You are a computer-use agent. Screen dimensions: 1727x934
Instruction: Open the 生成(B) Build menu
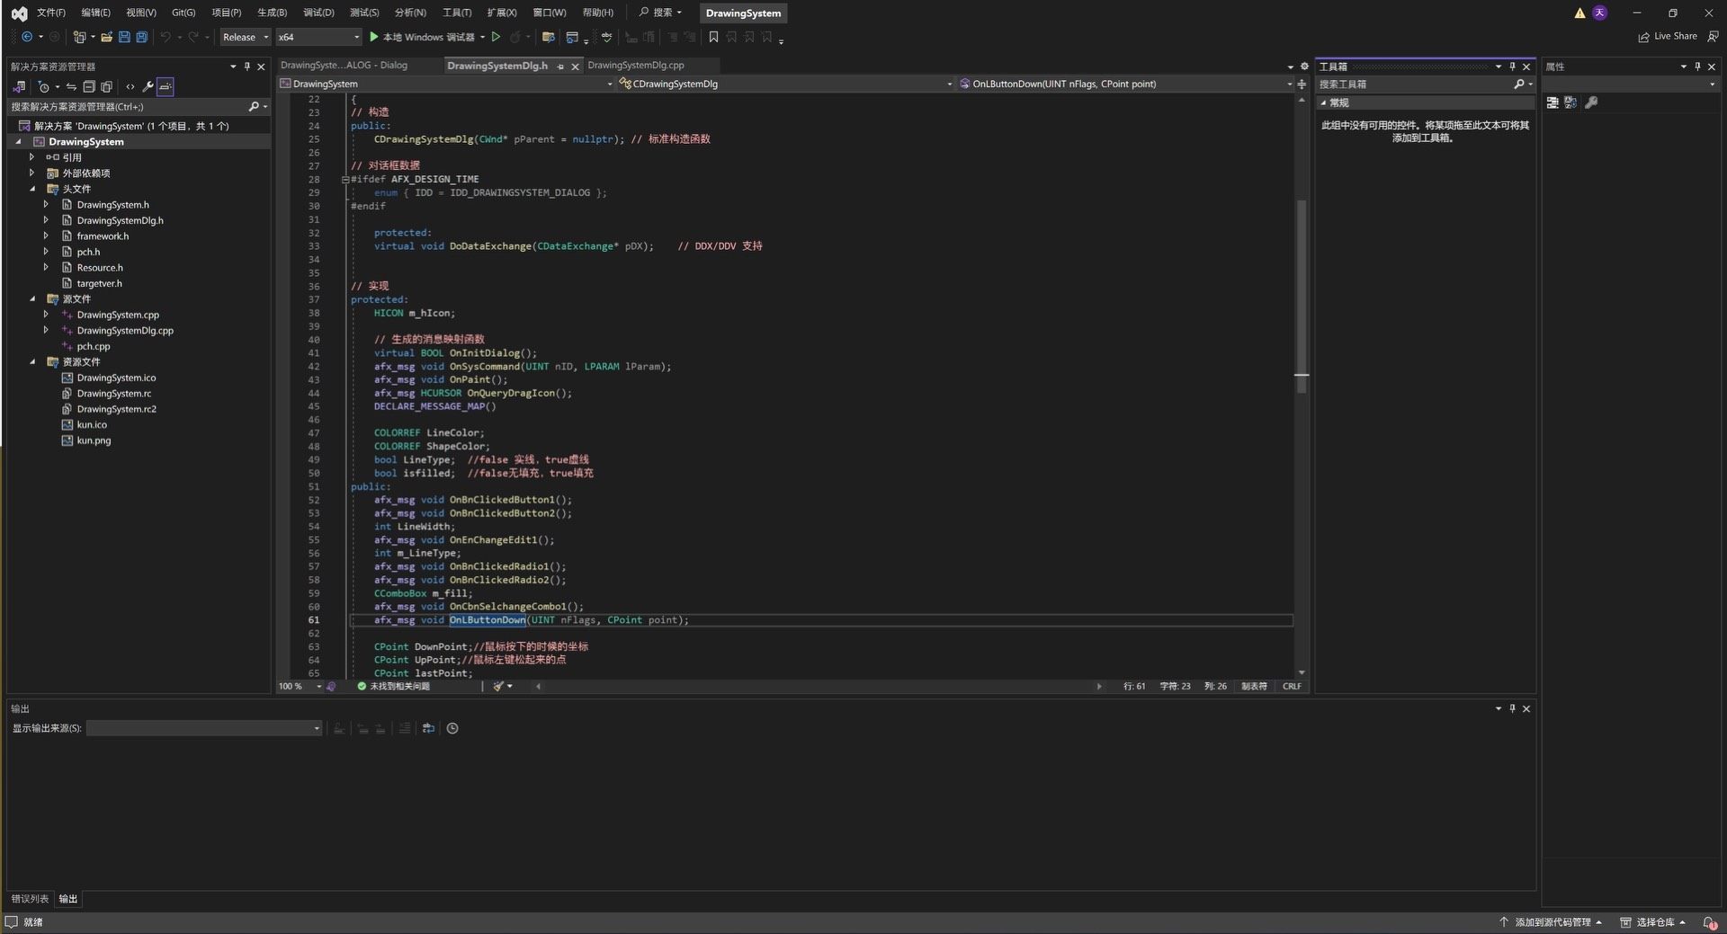tap(272, 13)
